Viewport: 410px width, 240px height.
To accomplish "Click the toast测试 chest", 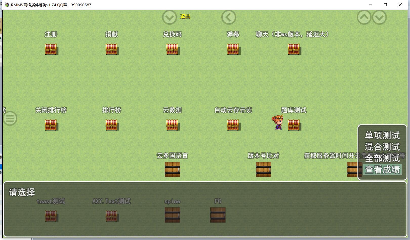I will 51,216.
